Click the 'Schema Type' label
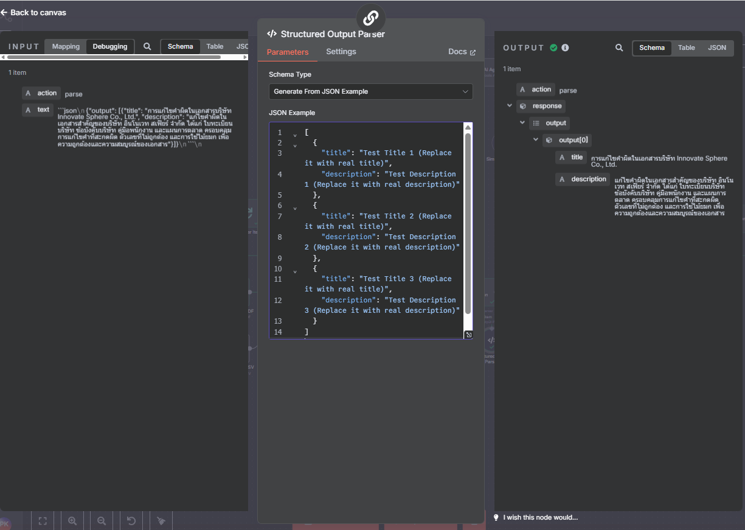The width and height of the screenshot is (745, 530). tap(290, 74)
